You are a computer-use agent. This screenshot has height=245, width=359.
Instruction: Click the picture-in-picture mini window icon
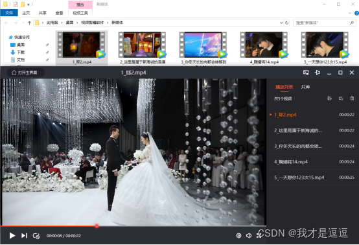[306, 73]
